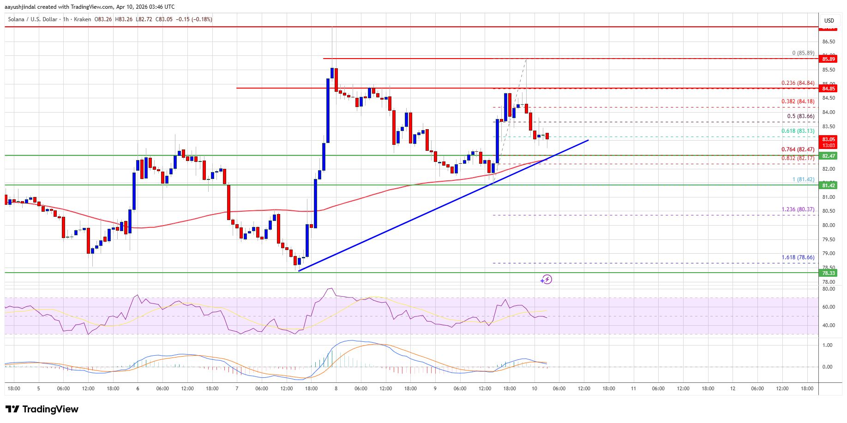The width and height of the screenshot is (847, 423).
Task: Click the Solana / U.S. Dollar symbol title
Action: [x=33, y=19]
